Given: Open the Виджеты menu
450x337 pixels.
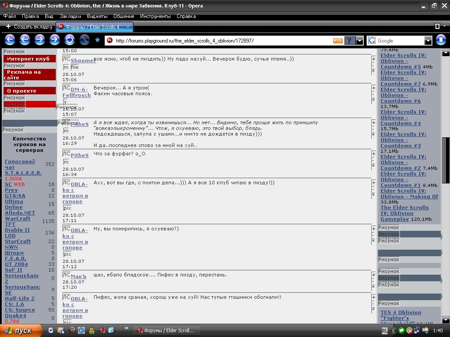Looking at the screenshot, I should [x=97, y=16].
